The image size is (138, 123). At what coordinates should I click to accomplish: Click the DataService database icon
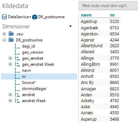[x=4, y=17]
